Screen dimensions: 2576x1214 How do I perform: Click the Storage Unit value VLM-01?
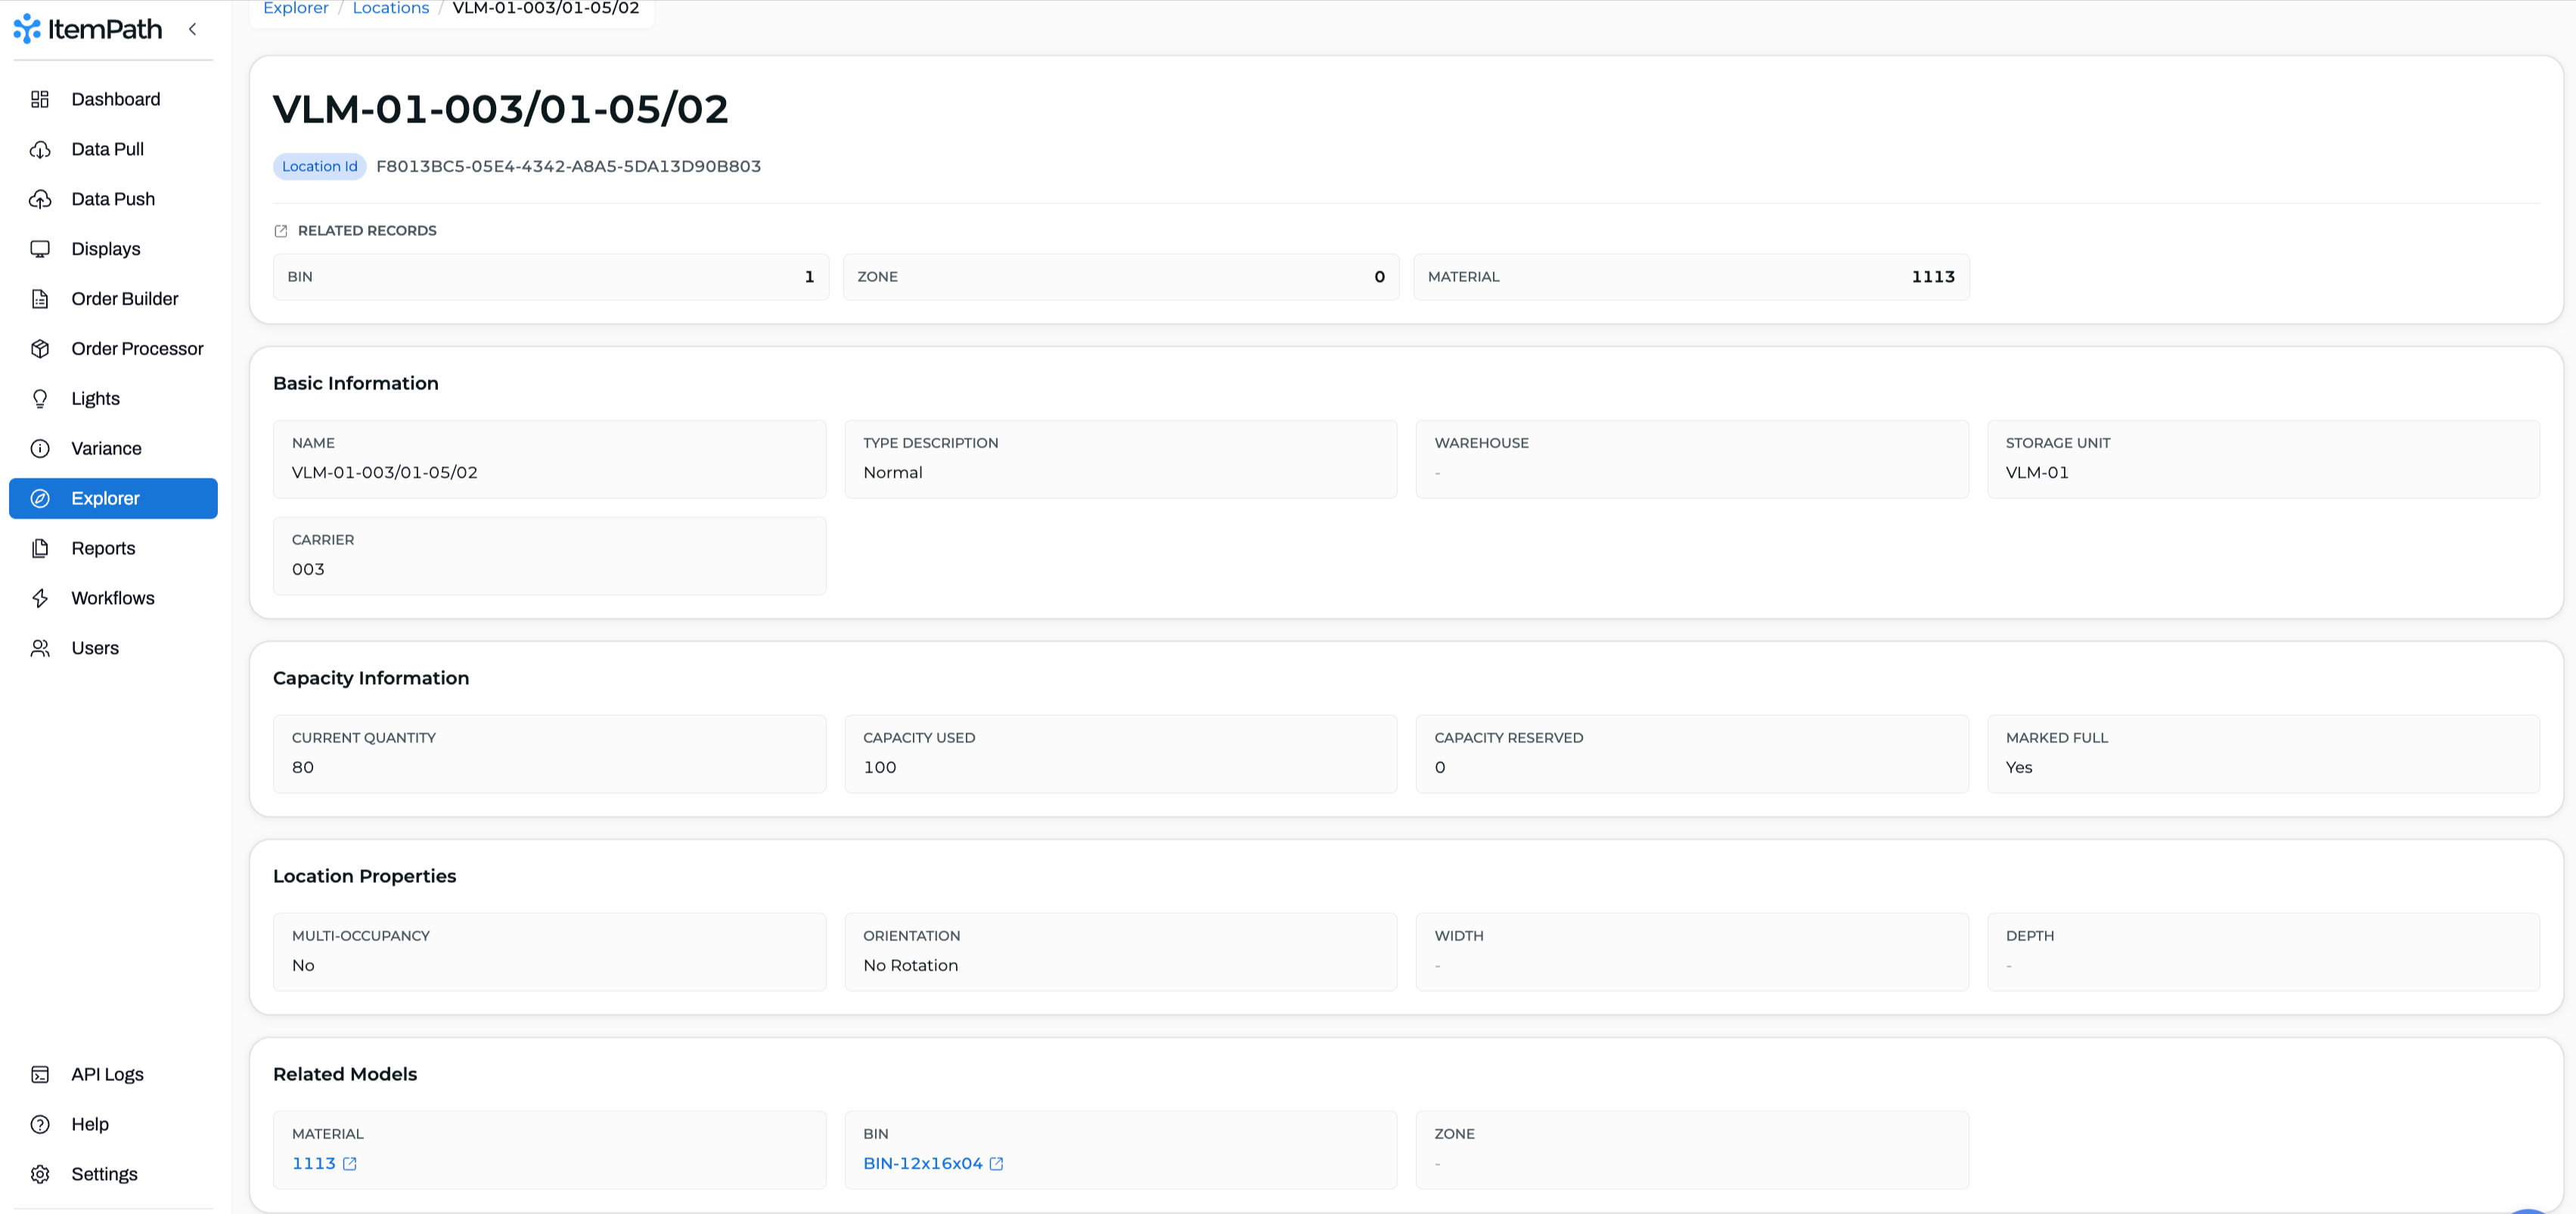(x=2037, y=472)
